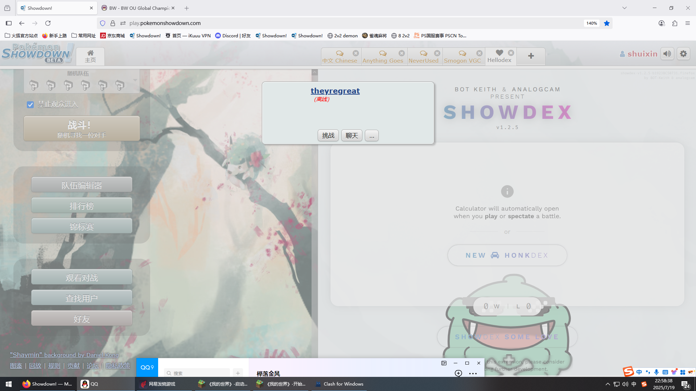Open the team builder (队伍编辑器)

click(82, 185)
